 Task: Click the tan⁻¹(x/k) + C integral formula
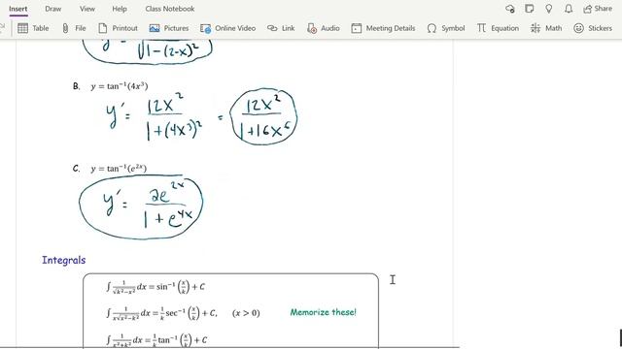[x=156, y=340]
